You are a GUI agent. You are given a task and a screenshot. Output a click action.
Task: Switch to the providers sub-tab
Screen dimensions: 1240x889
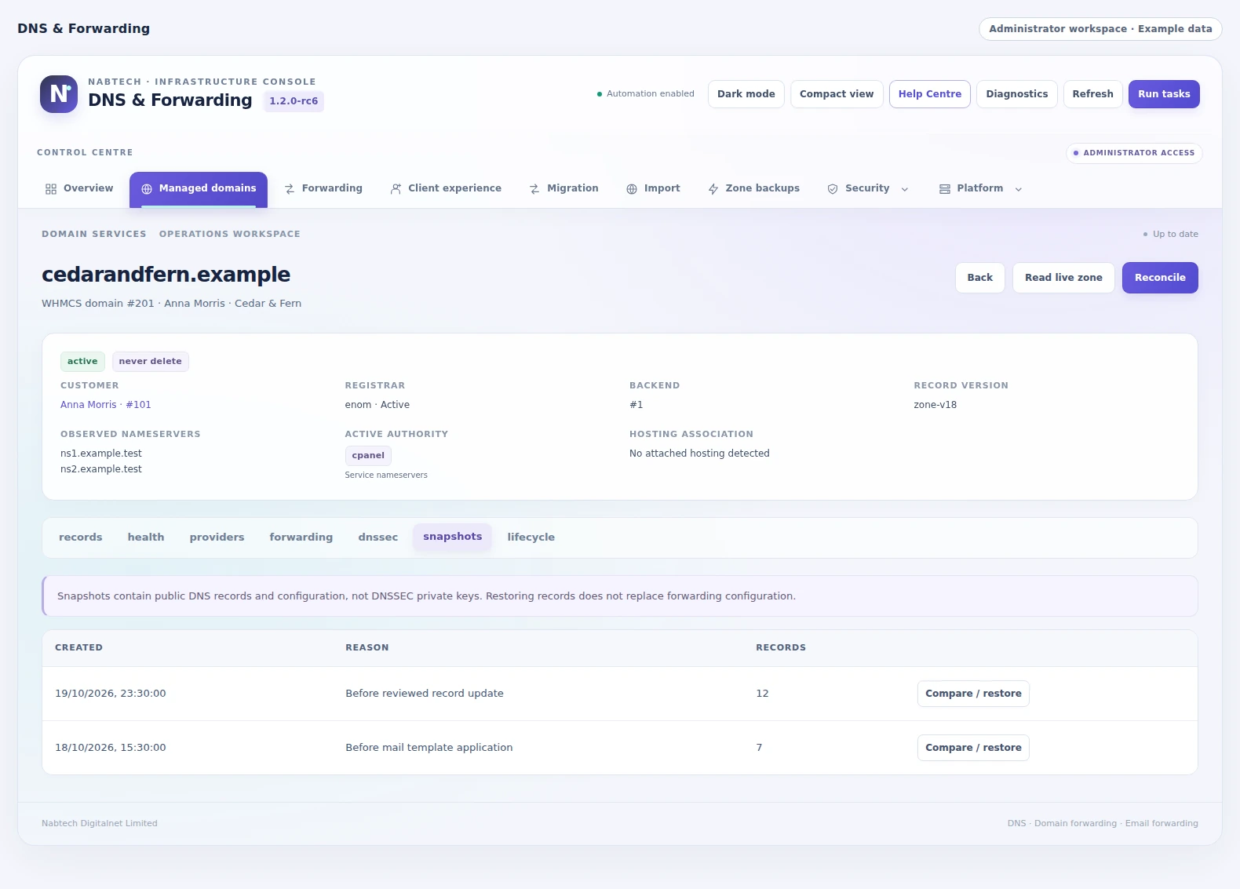pyautogui.click(x=217, y=537)
